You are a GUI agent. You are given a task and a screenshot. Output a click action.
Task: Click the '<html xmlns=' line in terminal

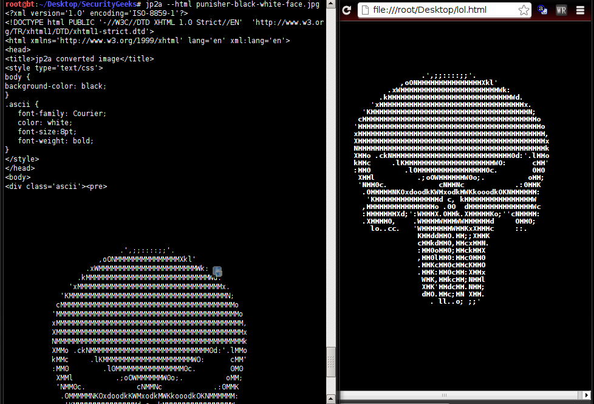[148, 41]
